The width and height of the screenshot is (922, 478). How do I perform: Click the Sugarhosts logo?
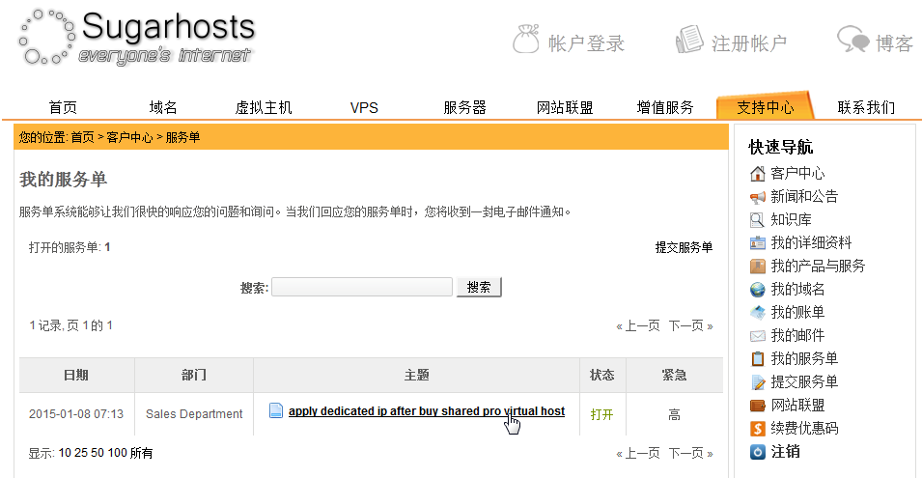click(138, 37)
